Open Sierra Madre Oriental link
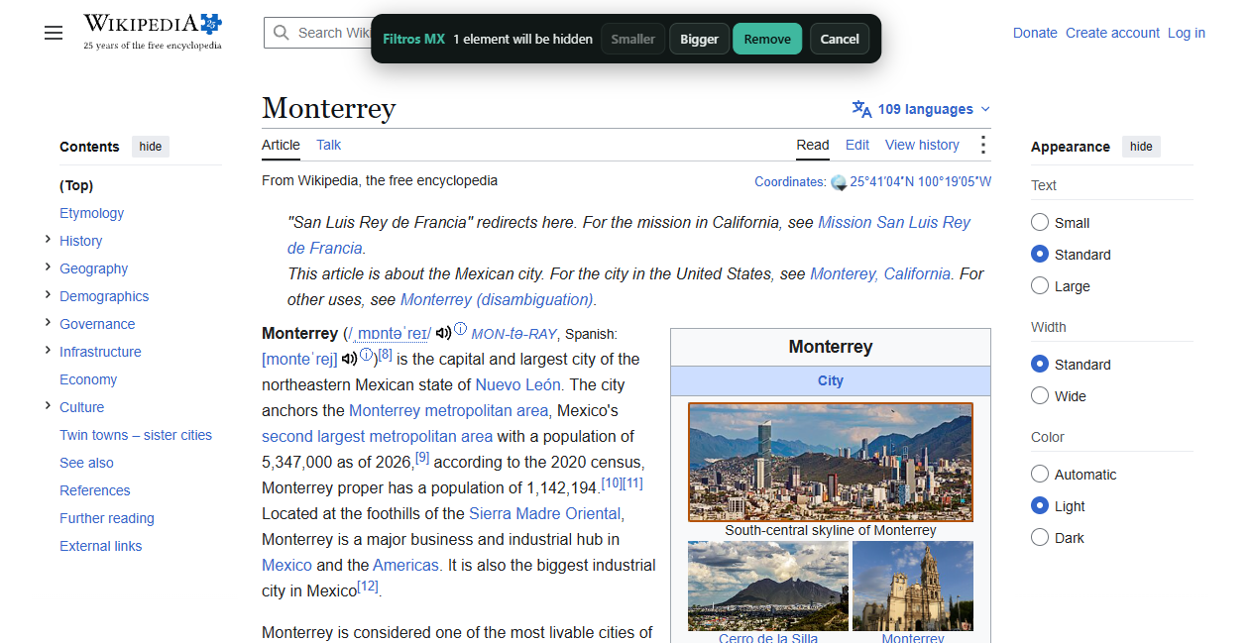1253x643 pixels. click(545, 513)
